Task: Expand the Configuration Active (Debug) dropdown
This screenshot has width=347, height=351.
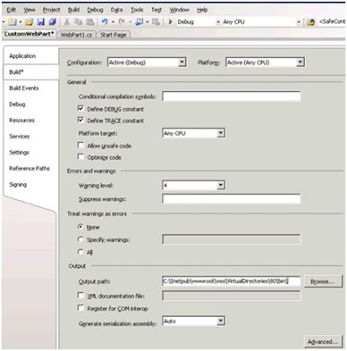Action: click(182, 62)
